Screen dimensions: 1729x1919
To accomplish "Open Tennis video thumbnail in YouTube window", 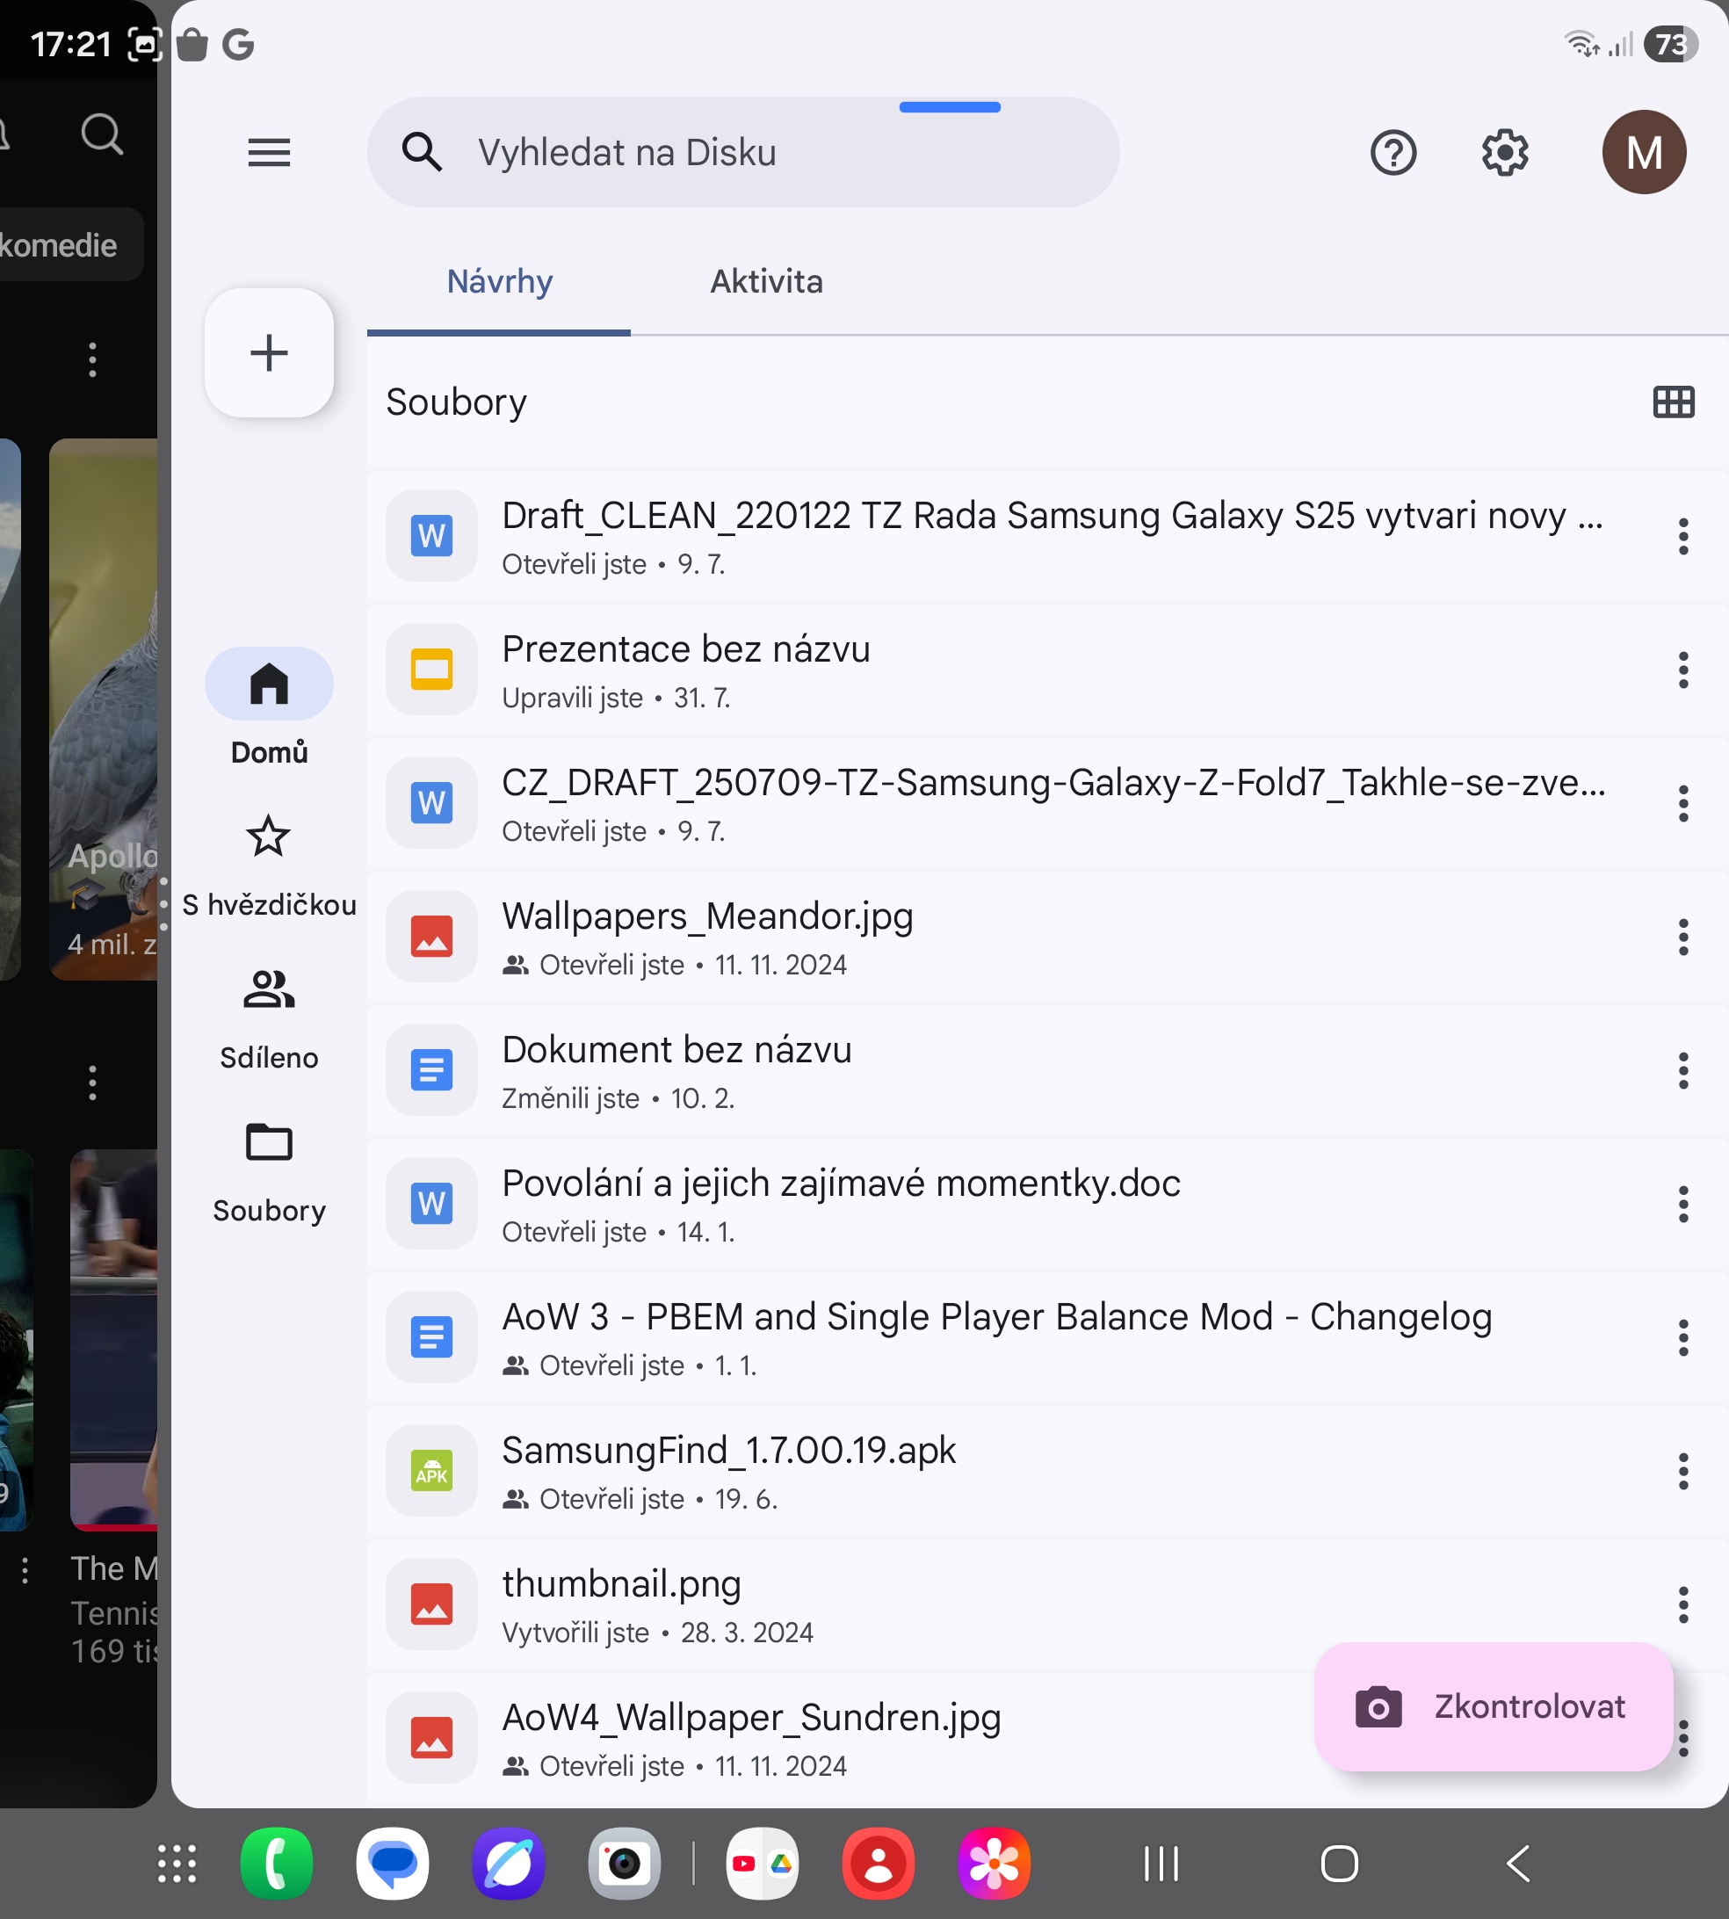I will tap(114, 1339).
